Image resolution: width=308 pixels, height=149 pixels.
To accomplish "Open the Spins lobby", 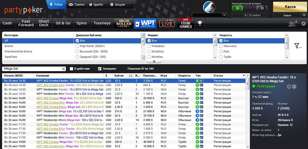I will pos(82,23).
